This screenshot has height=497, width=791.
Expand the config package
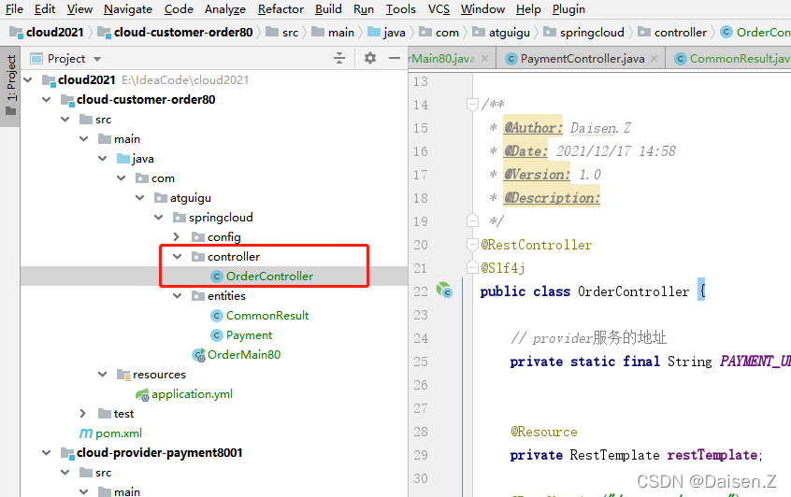[177, 237]
